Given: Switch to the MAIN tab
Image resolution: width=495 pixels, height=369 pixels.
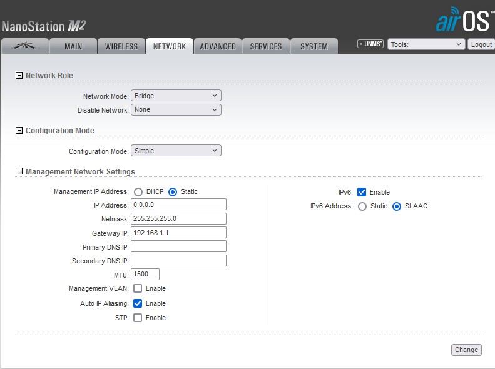Looking at the screenshot, I should (x=73, y=46).
